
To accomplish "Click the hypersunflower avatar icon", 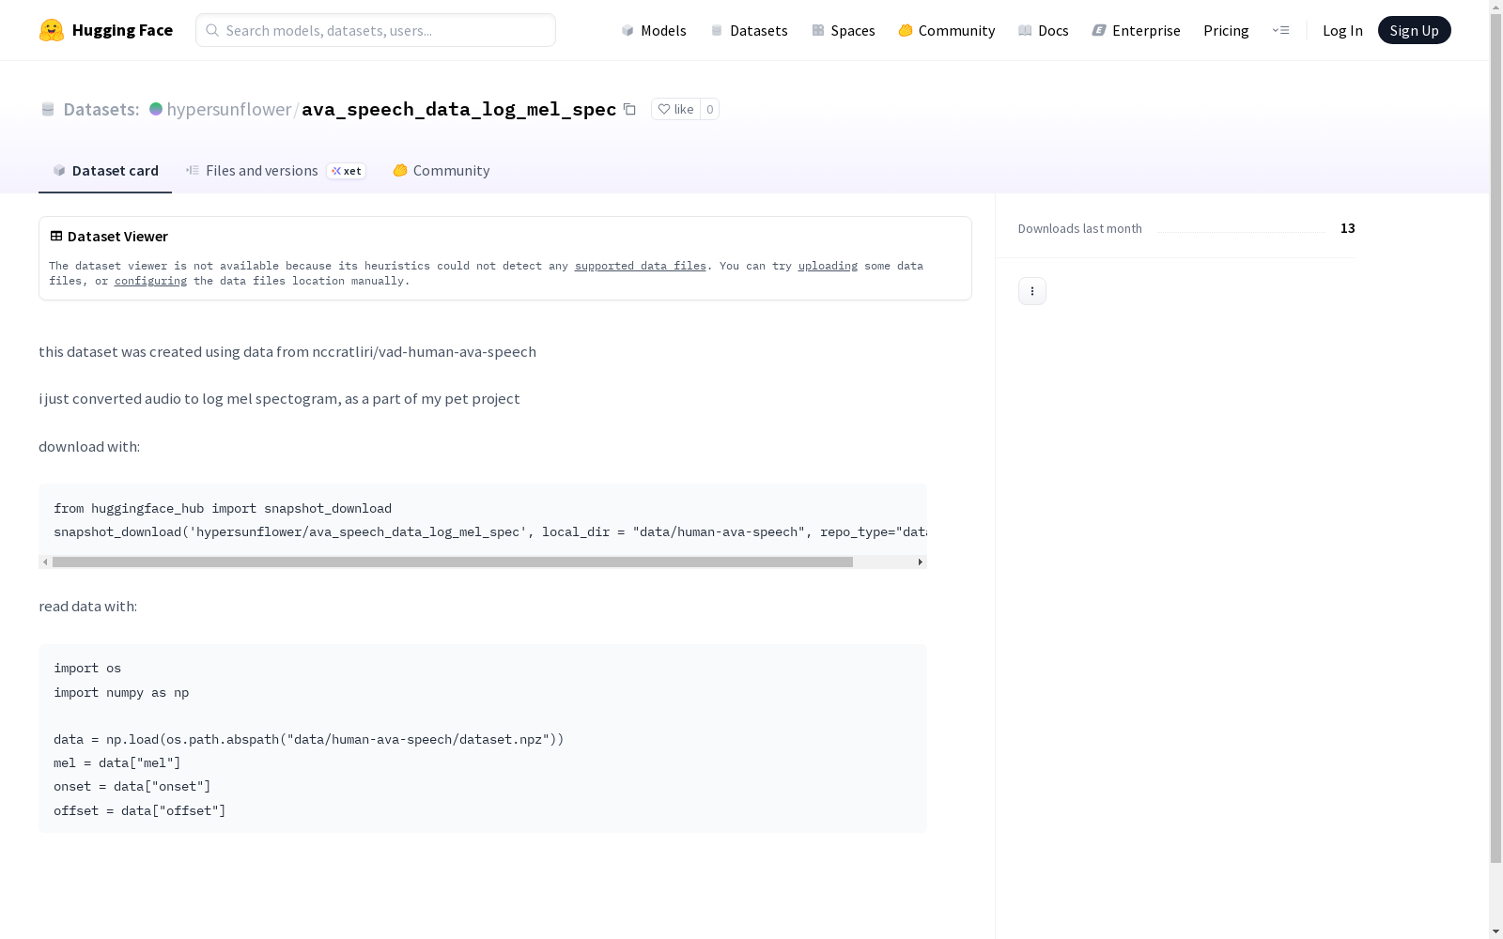I will pyautogui.click(x=156, y=109).
